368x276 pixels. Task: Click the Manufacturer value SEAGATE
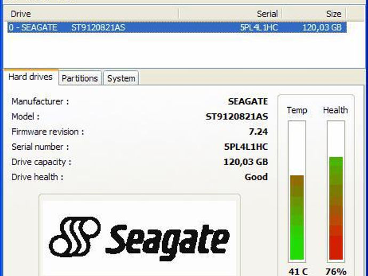click(248, 102)
